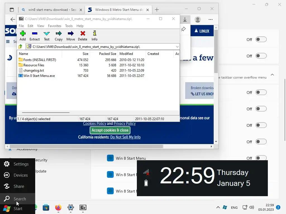This screenshot has width=286, height=214.
Task: Click the browser horizontal scrollbar thumb
Action: click(86, 146)
